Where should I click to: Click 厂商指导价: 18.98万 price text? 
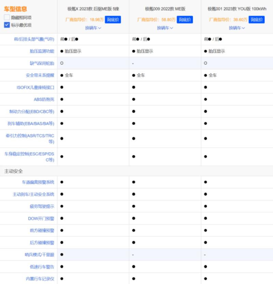(85, 19)
